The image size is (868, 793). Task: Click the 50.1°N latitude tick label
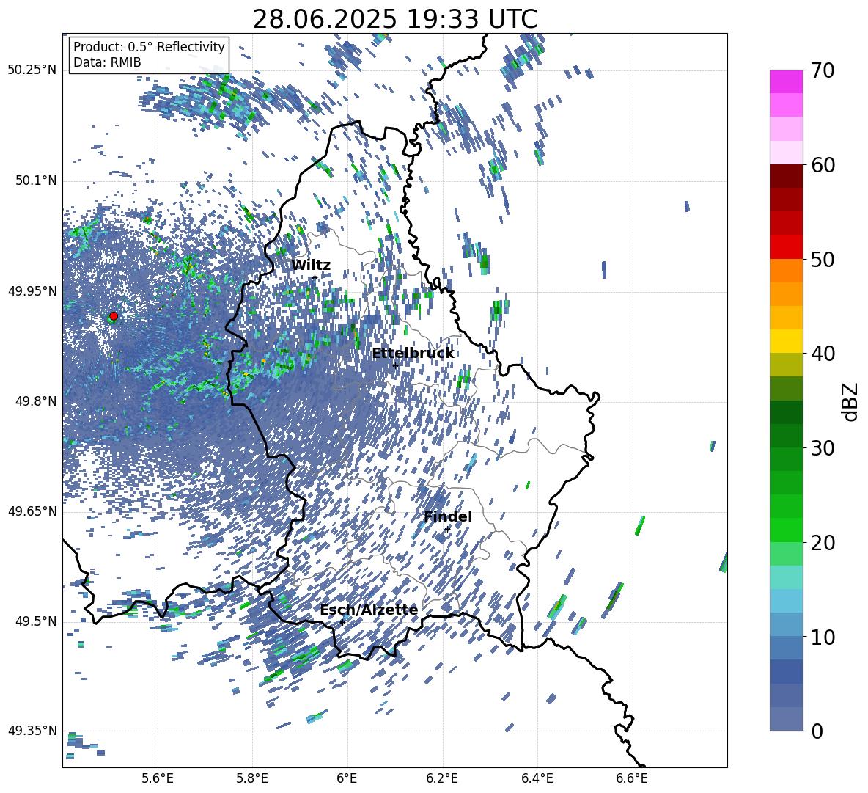(36, 181)
